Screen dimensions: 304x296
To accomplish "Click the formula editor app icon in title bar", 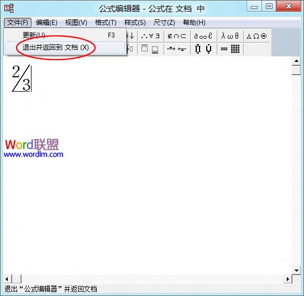I will 9,8.
